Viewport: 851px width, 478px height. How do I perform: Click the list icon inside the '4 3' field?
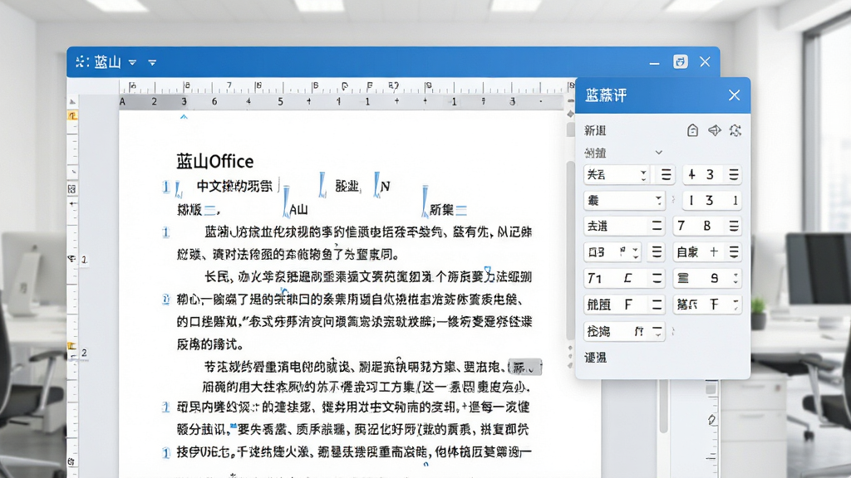click(734, 174)
